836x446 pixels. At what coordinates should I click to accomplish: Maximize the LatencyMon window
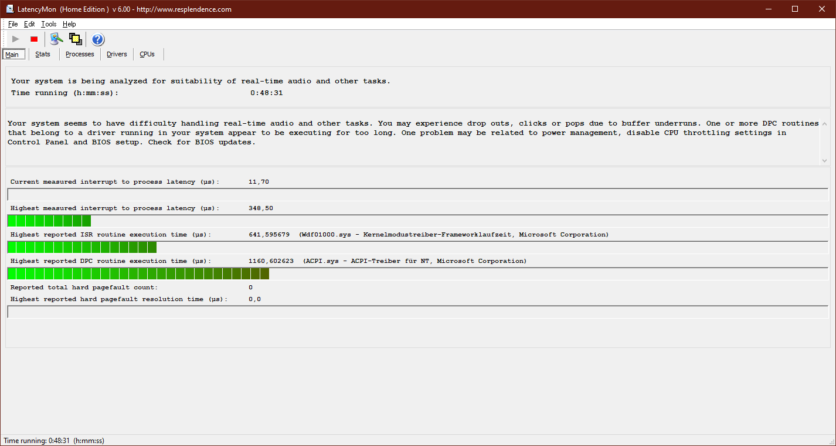tap(796, 9)
